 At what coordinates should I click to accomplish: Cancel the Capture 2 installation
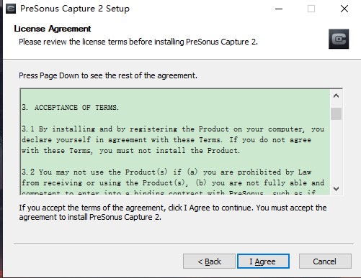tap(325, 261)
